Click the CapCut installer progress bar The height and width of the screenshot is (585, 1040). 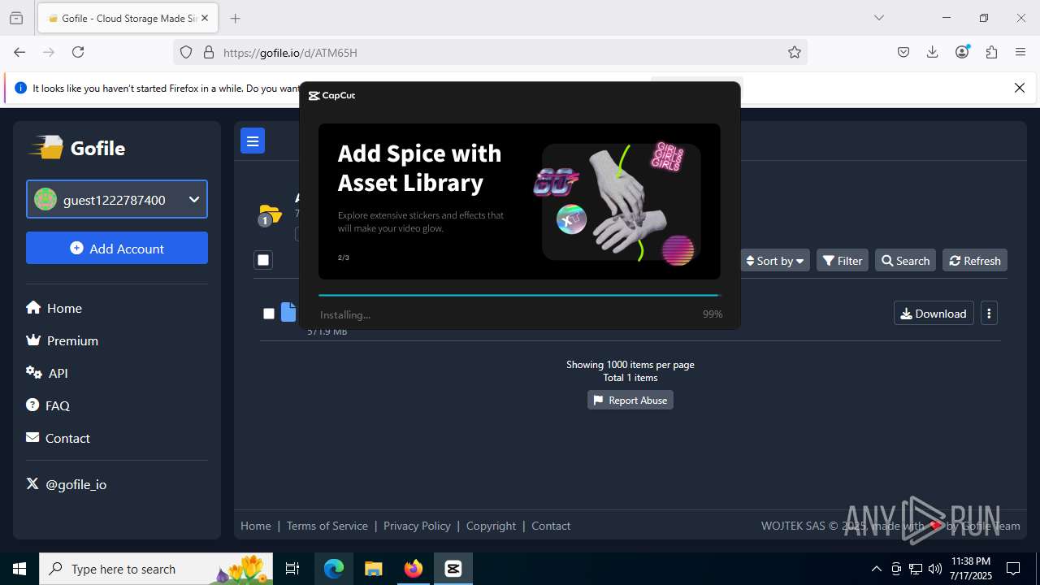[519, 295]
